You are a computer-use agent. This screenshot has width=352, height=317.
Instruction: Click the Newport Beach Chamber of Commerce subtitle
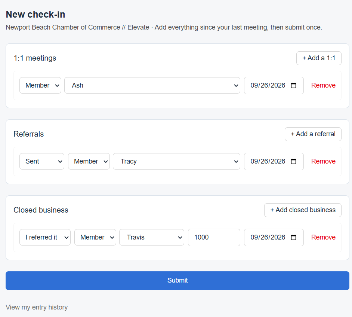click(x=164, y=27)
